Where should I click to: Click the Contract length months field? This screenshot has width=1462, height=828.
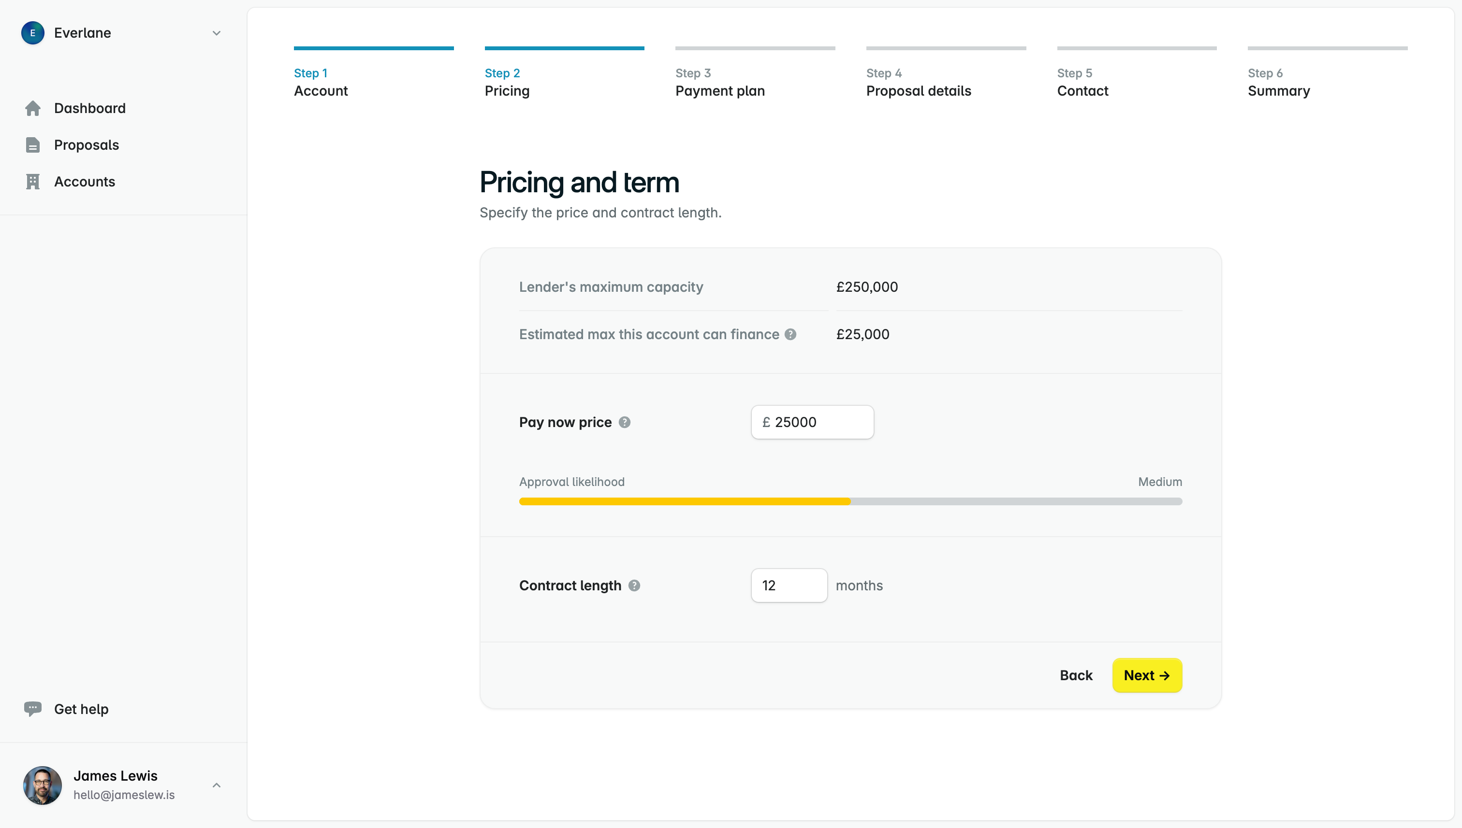pos(789,585)
